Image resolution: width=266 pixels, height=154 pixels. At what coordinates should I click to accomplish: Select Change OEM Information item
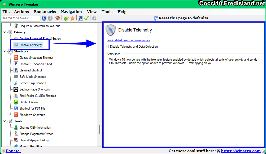click(x=35, y=128)
